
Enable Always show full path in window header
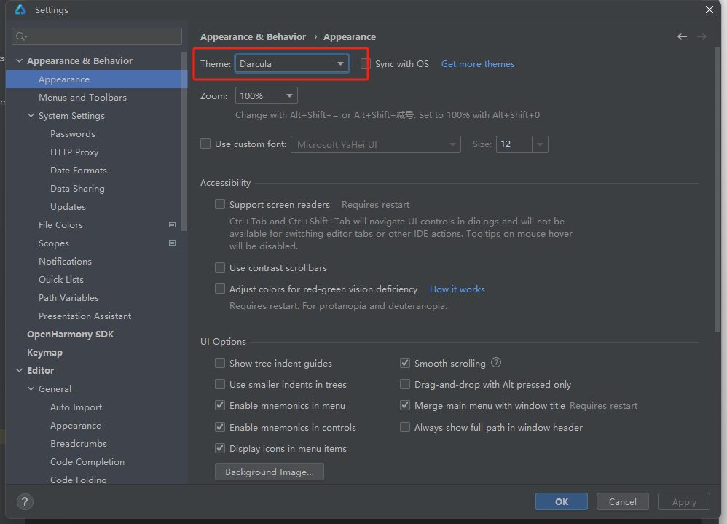[405, 427]
